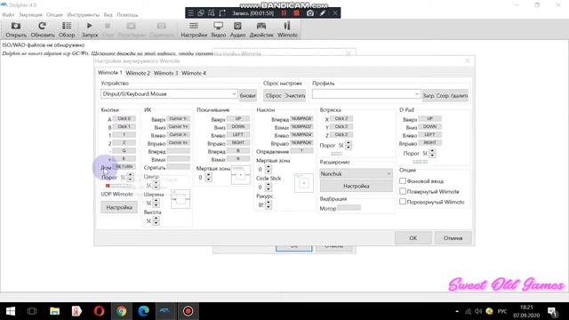
Task: Enable the Фоновой ввод checkbox
Action: 403,180
